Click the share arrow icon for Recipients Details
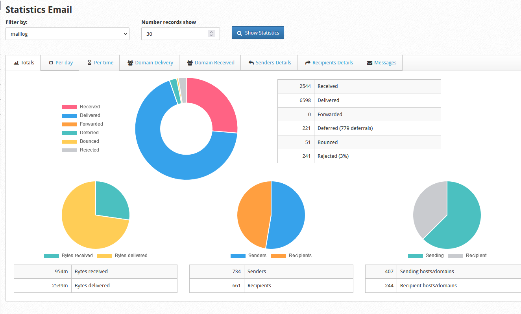Screen dimensions: 521x314 click(x=308, y=63)
